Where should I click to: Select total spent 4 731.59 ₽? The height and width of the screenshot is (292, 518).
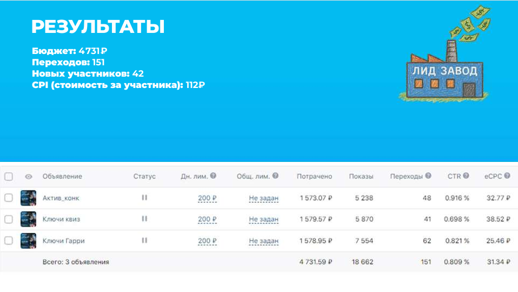coord(316,262)
